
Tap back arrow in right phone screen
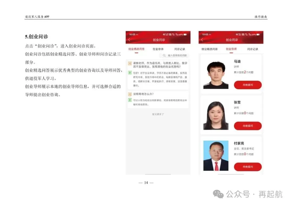[202, 40]
